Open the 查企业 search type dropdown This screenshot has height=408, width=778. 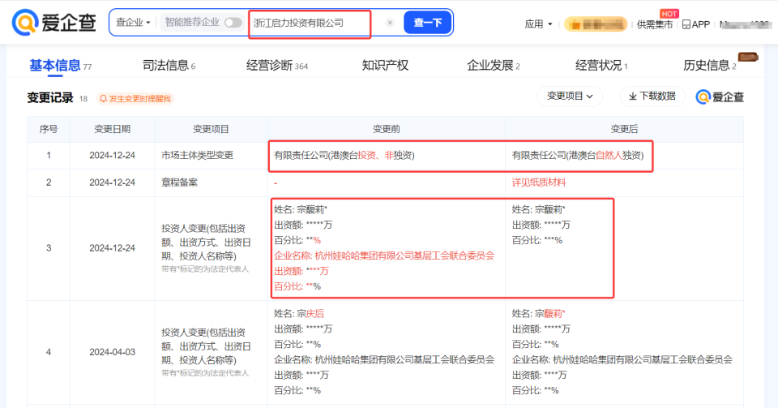coord(133,23)
